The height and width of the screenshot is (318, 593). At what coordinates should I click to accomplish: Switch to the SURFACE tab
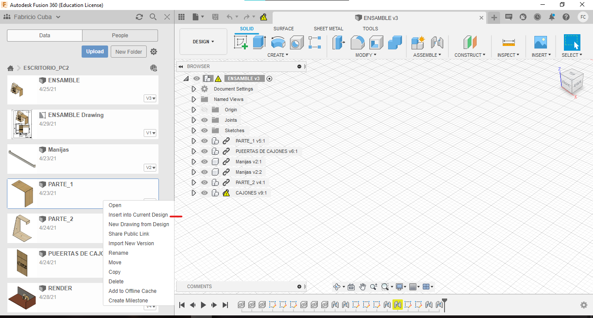[283, 29]
